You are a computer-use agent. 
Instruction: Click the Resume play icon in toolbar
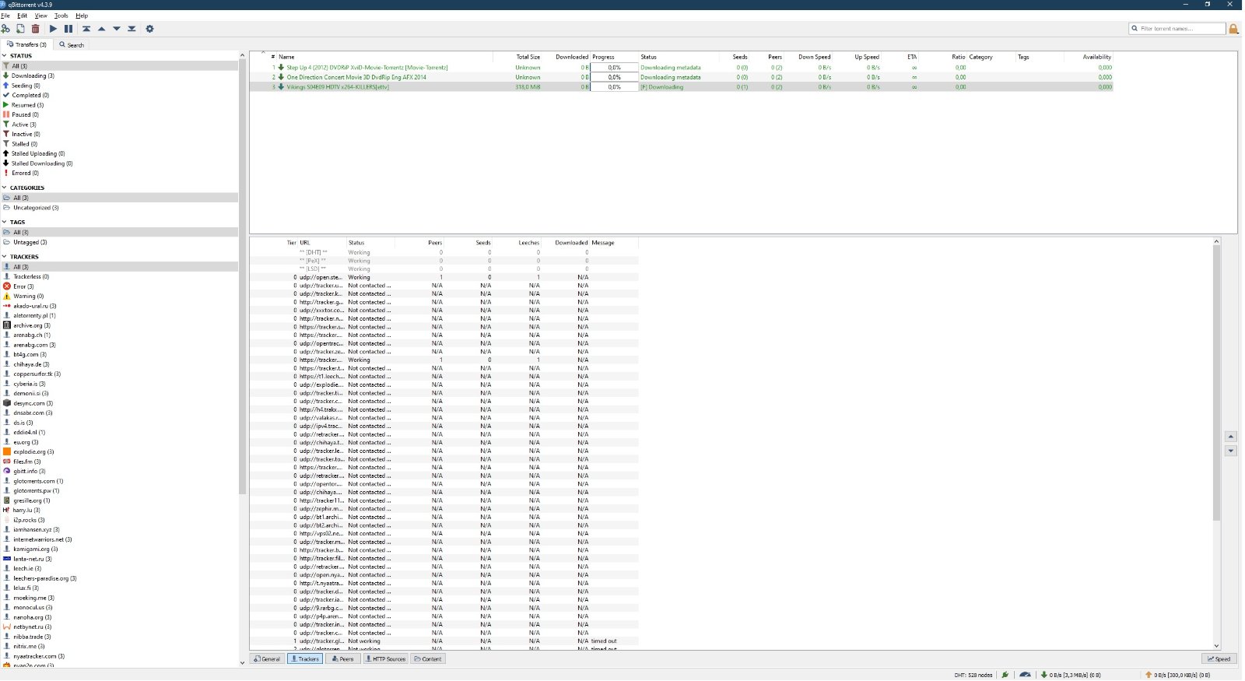(x=53, y=29)
